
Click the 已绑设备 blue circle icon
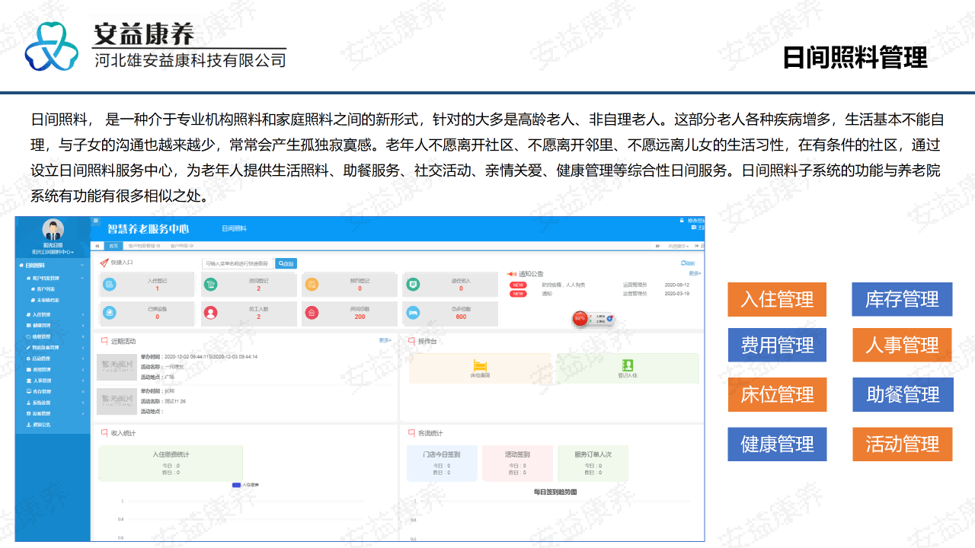(110, 312)
